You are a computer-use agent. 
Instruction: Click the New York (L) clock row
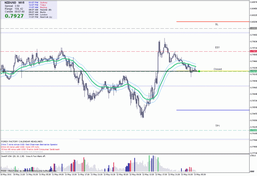click(40, 17)
